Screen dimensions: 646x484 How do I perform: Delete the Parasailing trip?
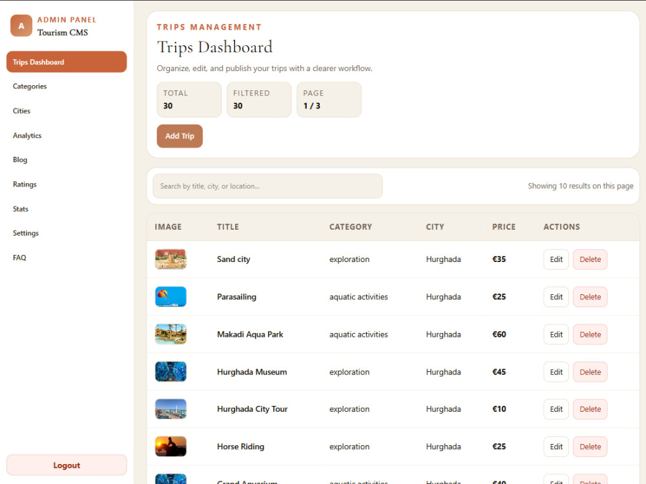[590, 297]
